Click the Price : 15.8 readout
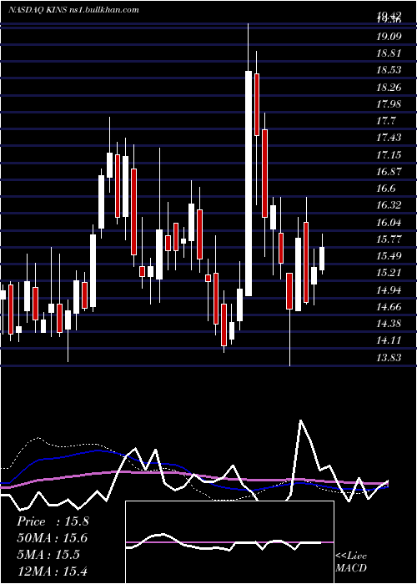 [x=53, y=521]
